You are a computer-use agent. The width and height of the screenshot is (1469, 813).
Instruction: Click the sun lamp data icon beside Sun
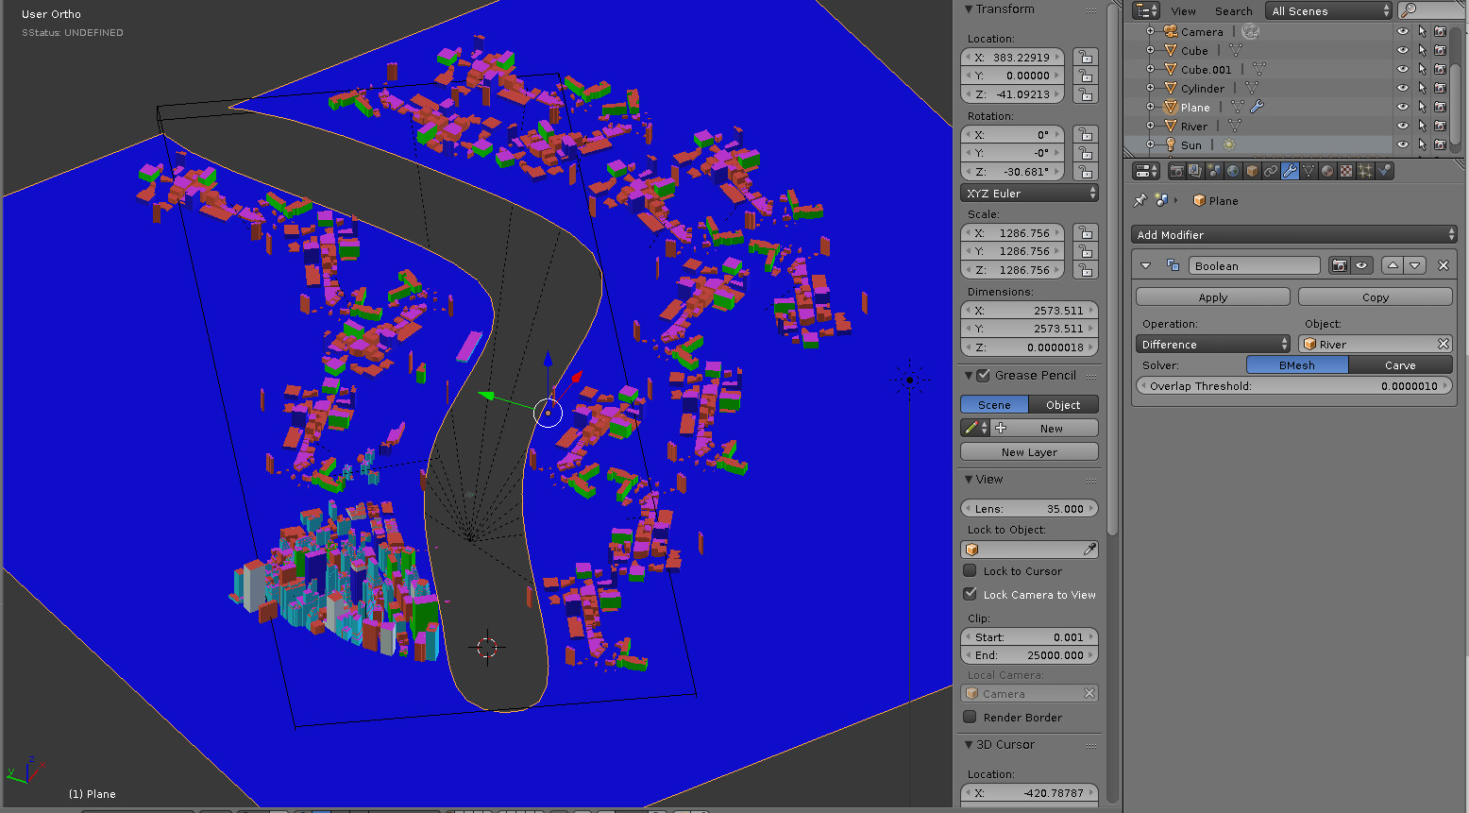[x=1229, y=144]
